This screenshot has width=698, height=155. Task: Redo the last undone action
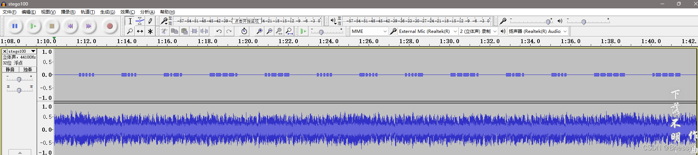coord(229,31)
